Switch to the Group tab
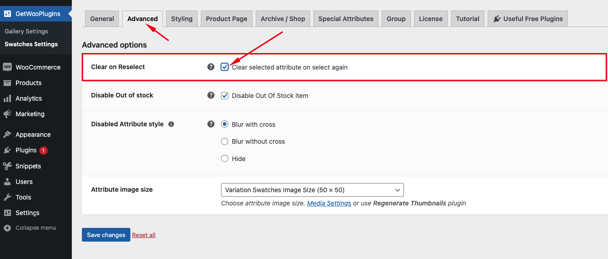The image size is (608, 259). point(396,19)
